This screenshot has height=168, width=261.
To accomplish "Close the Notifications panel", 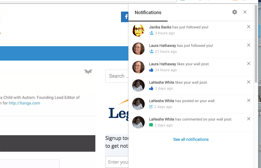I will coord(245,12).
